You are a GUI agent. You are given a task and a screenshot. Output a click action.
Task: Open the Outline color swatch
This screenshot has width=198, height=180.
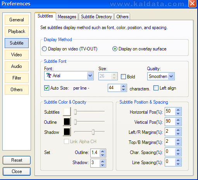coord(67,121)
